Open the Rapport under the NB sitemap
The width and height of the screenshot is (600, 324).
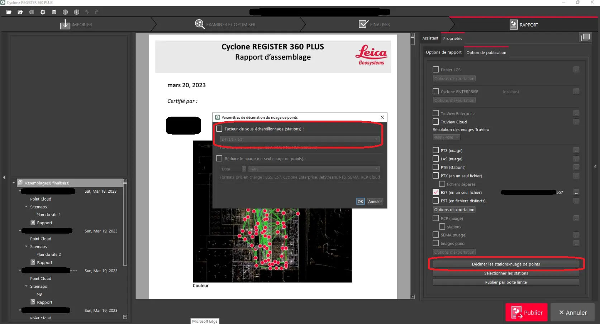point(44,302)
